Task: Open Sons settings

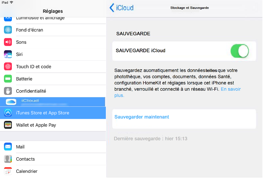Action: point(53,42)
